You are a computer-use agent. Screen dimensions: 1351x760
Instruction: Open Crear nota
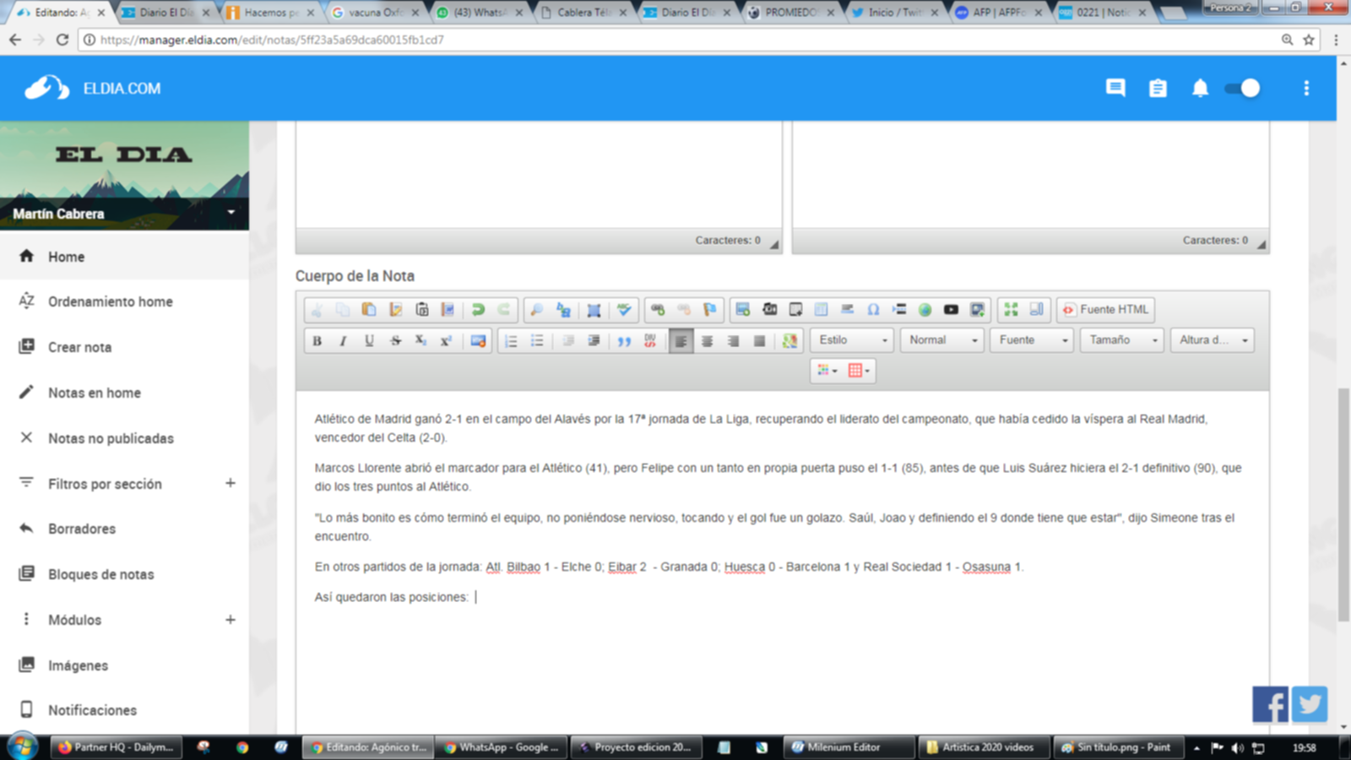pos(124,347)
